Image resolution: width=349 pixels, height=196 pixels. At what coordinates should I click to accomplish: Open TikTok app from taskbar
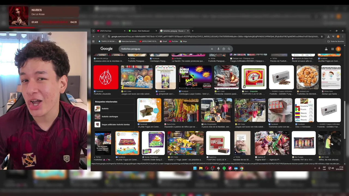[230, 168]
